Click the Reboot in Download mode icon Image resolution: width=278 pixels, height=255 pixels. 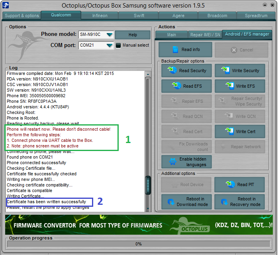coord(171,202)
